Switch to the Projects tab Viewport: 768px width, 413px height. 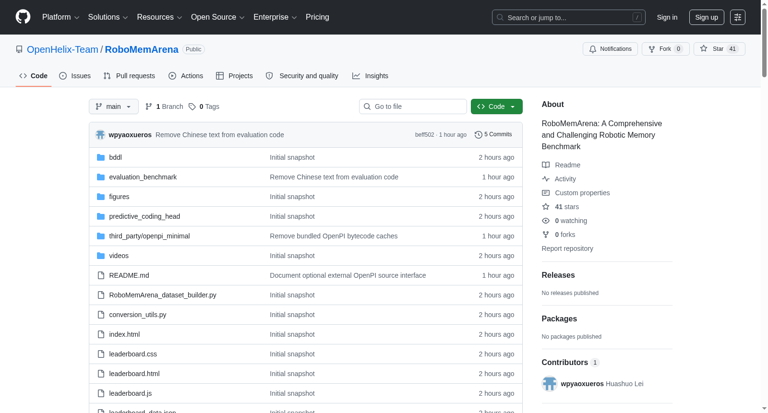234,76
